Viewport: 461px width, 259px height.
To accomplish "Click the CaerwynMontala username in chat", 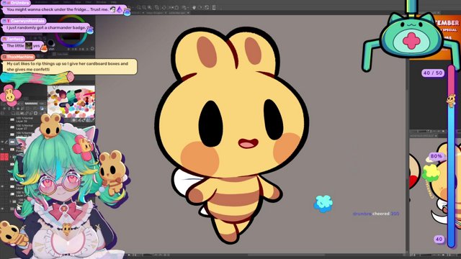I will (27, 21).
